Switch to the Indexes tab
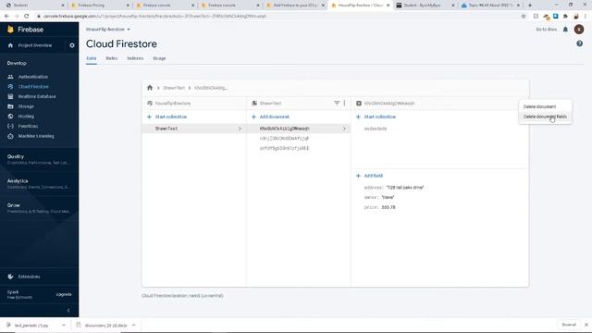This screenshot has height=333, width=592. point(135,58)
